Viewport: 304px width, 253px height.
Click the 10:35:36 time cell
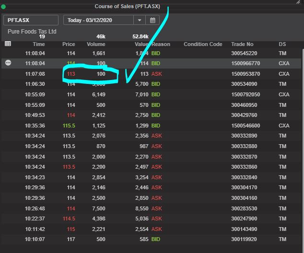point(35,126)
